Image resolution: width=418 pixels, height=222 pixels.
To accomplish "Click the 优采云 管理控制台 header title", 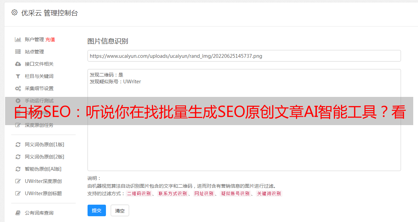I will pyautogui.click(x=49, y=13).
